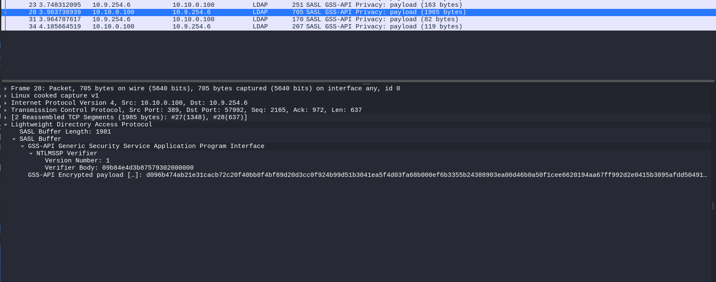Click the Frame 28 summary text line
Image resolution: width=716 pixels, height=282 pixels.
click(205, 89)
